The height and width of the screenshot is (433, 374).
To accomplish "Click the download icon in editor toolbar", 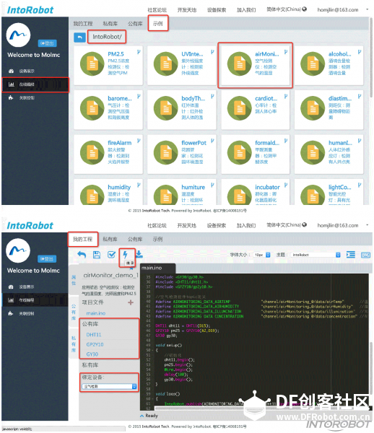I will (x=139, y=254).
